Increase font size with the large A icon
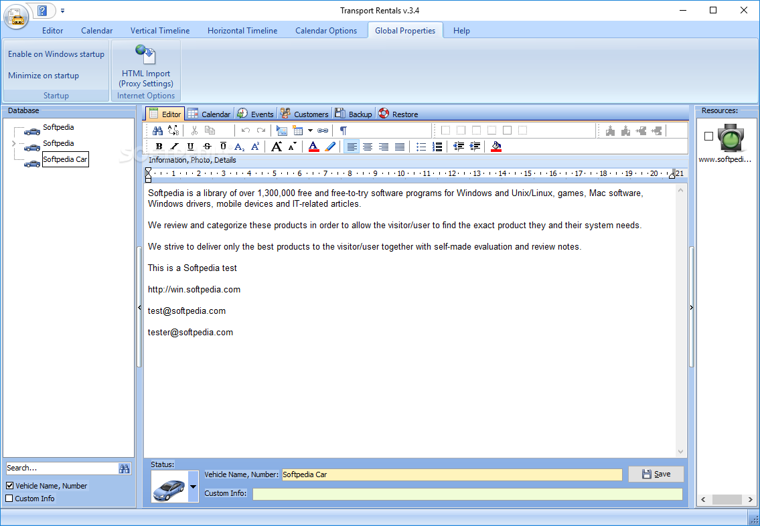Viewport: 760px width, 526px height. pos(277,147)
